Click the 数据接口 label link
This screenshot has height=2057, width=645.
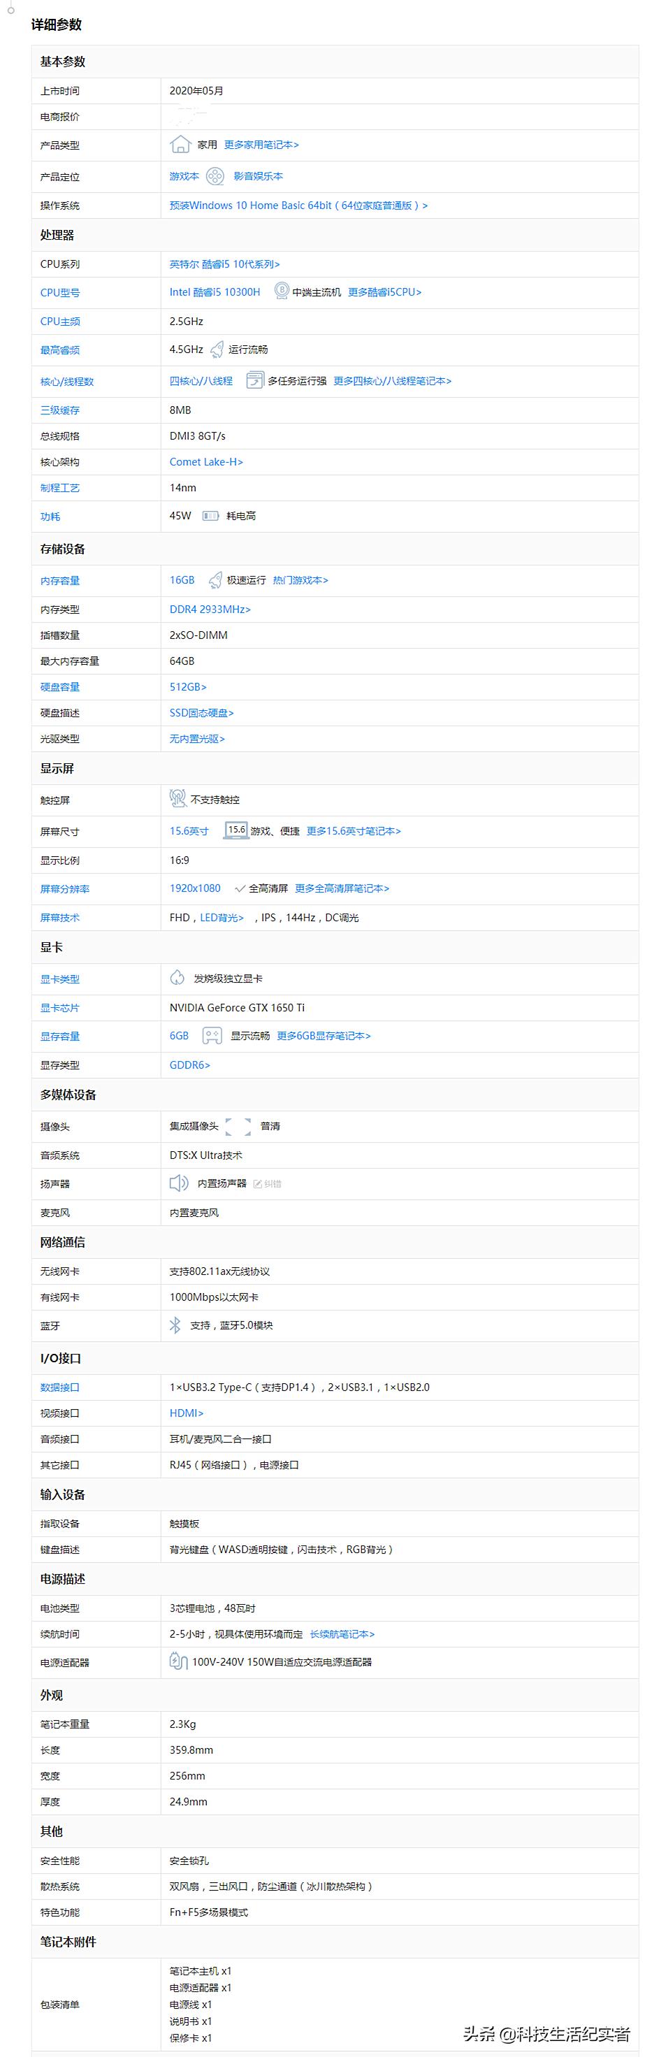coord(60,1388)
